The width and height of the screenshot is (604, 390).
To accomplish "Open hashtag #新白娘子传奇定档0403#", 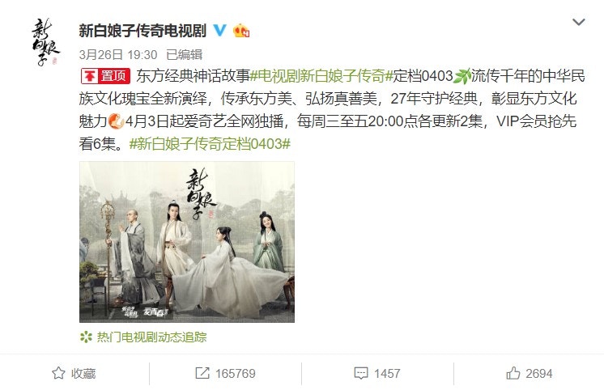I will point(210,143).
